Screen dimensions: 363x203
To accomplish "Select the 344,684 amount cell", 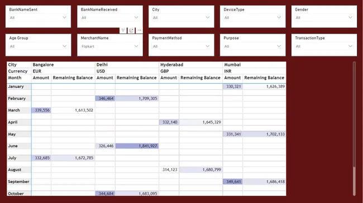I will click(105, 194).
